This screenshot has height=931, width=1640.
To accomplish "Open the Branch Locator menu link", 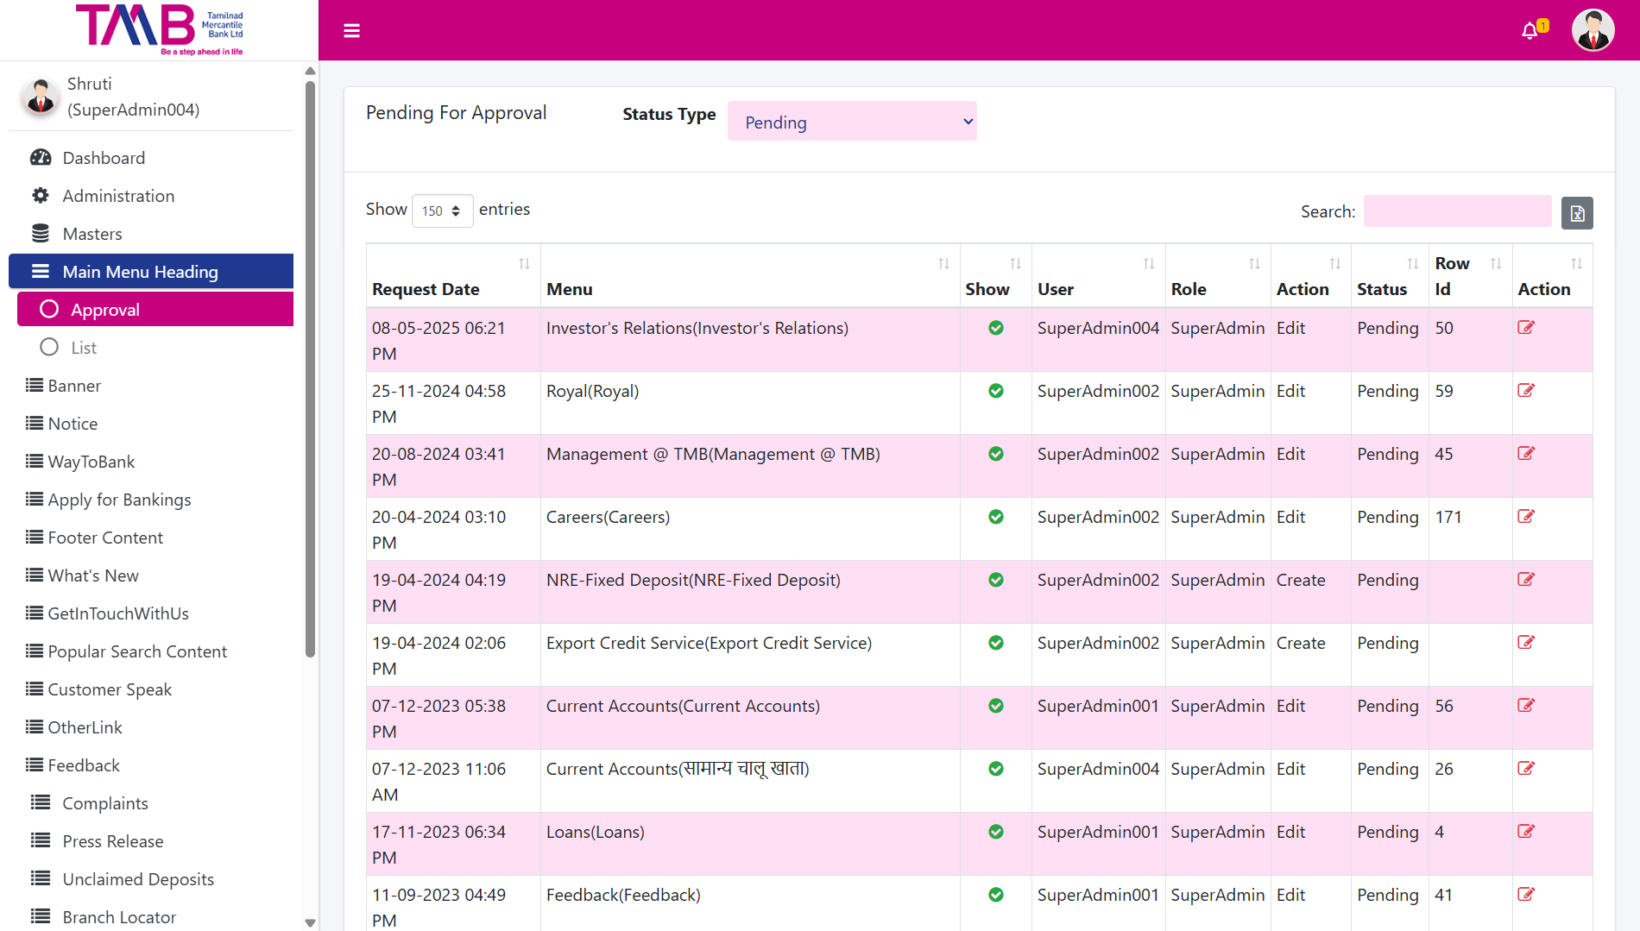I will pyautogui.click(x=119, y=917).
